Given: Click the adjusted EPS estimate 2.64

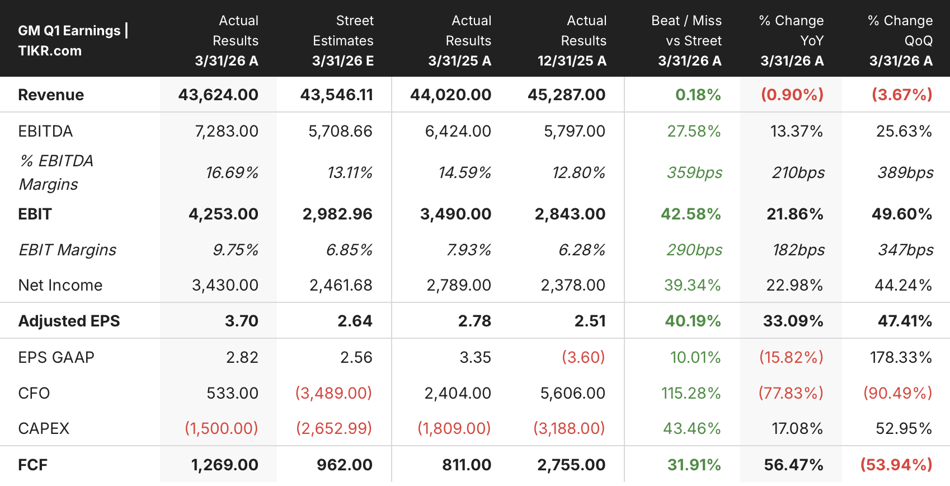Looking at the screenshot, I should click(x=355, y=321).
